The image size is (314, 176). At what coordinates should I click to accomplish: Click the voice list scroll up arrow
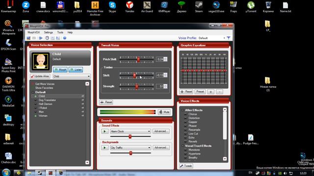tap(87, 84)
